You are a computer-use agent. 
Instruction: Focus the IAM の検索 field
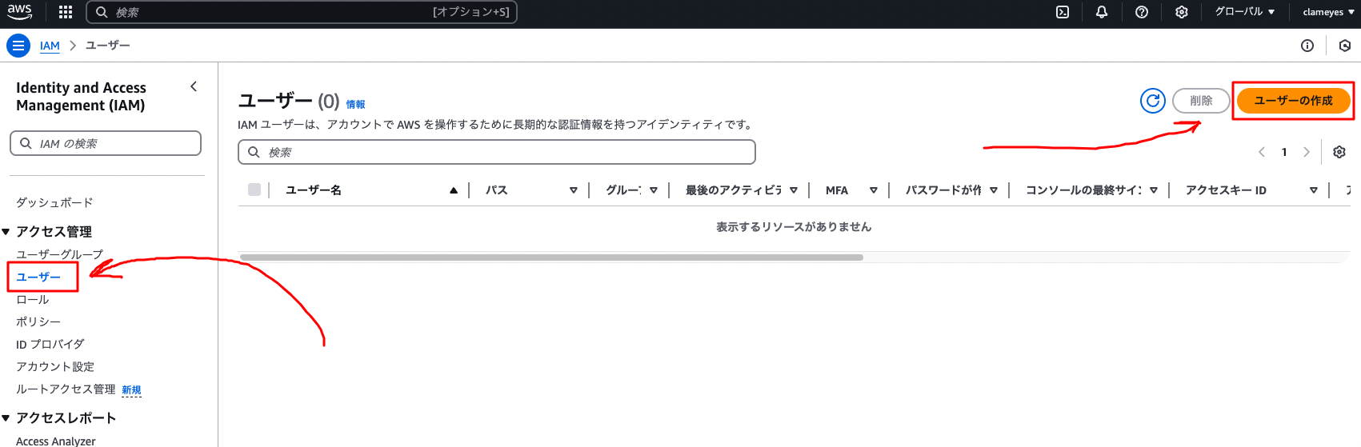106,143
